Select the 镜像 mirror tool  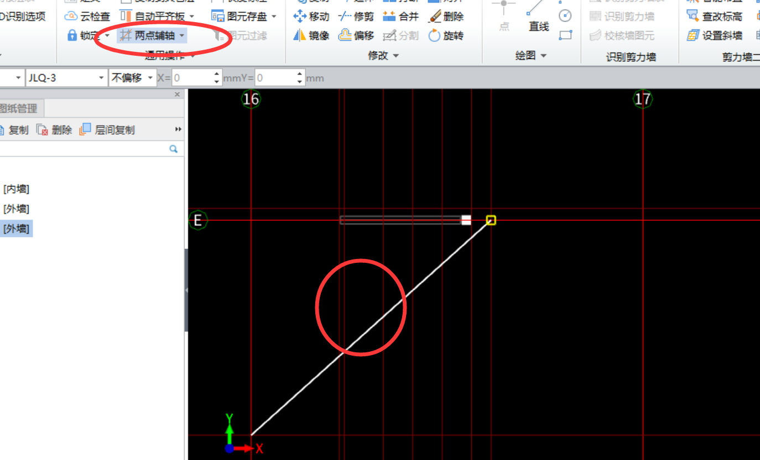tap(311, 36)
